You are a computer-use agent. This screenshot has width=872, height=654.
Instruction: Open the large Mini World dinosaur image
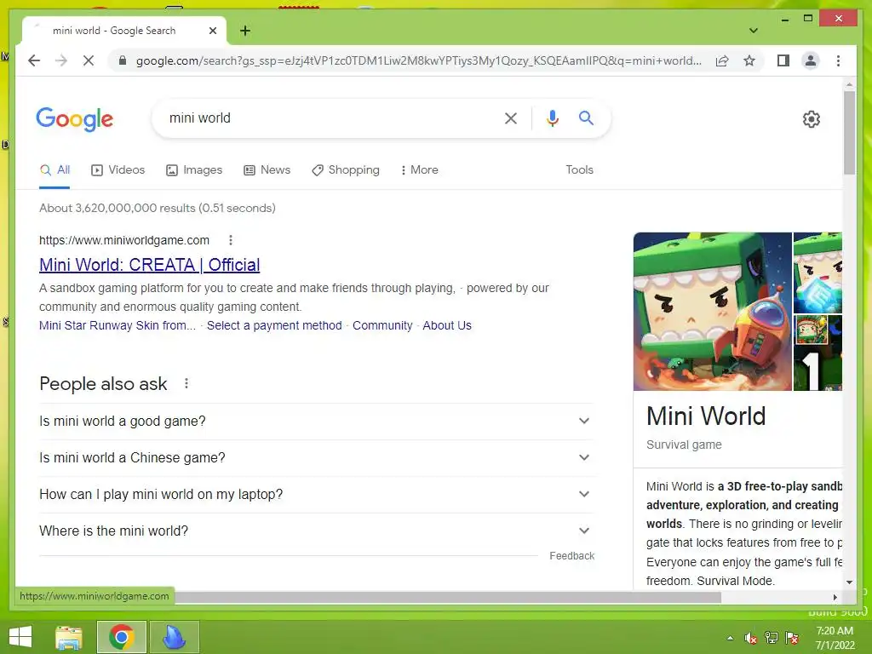[713, 312]
